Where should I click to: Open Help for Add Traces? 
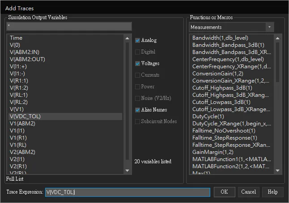pos(272,192)
